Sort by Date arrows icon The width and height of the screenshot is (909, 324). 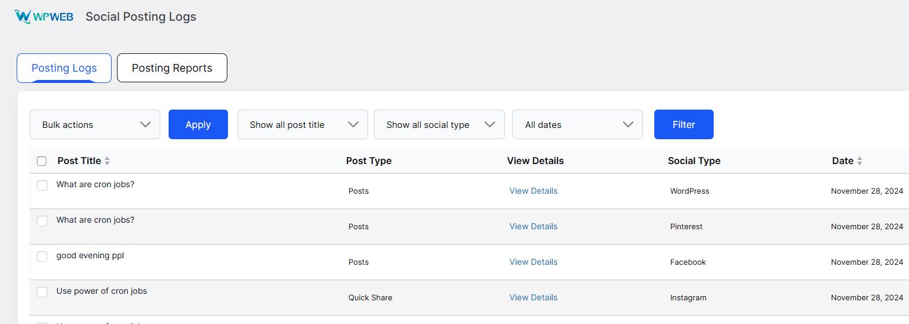[x=859, y=161]
